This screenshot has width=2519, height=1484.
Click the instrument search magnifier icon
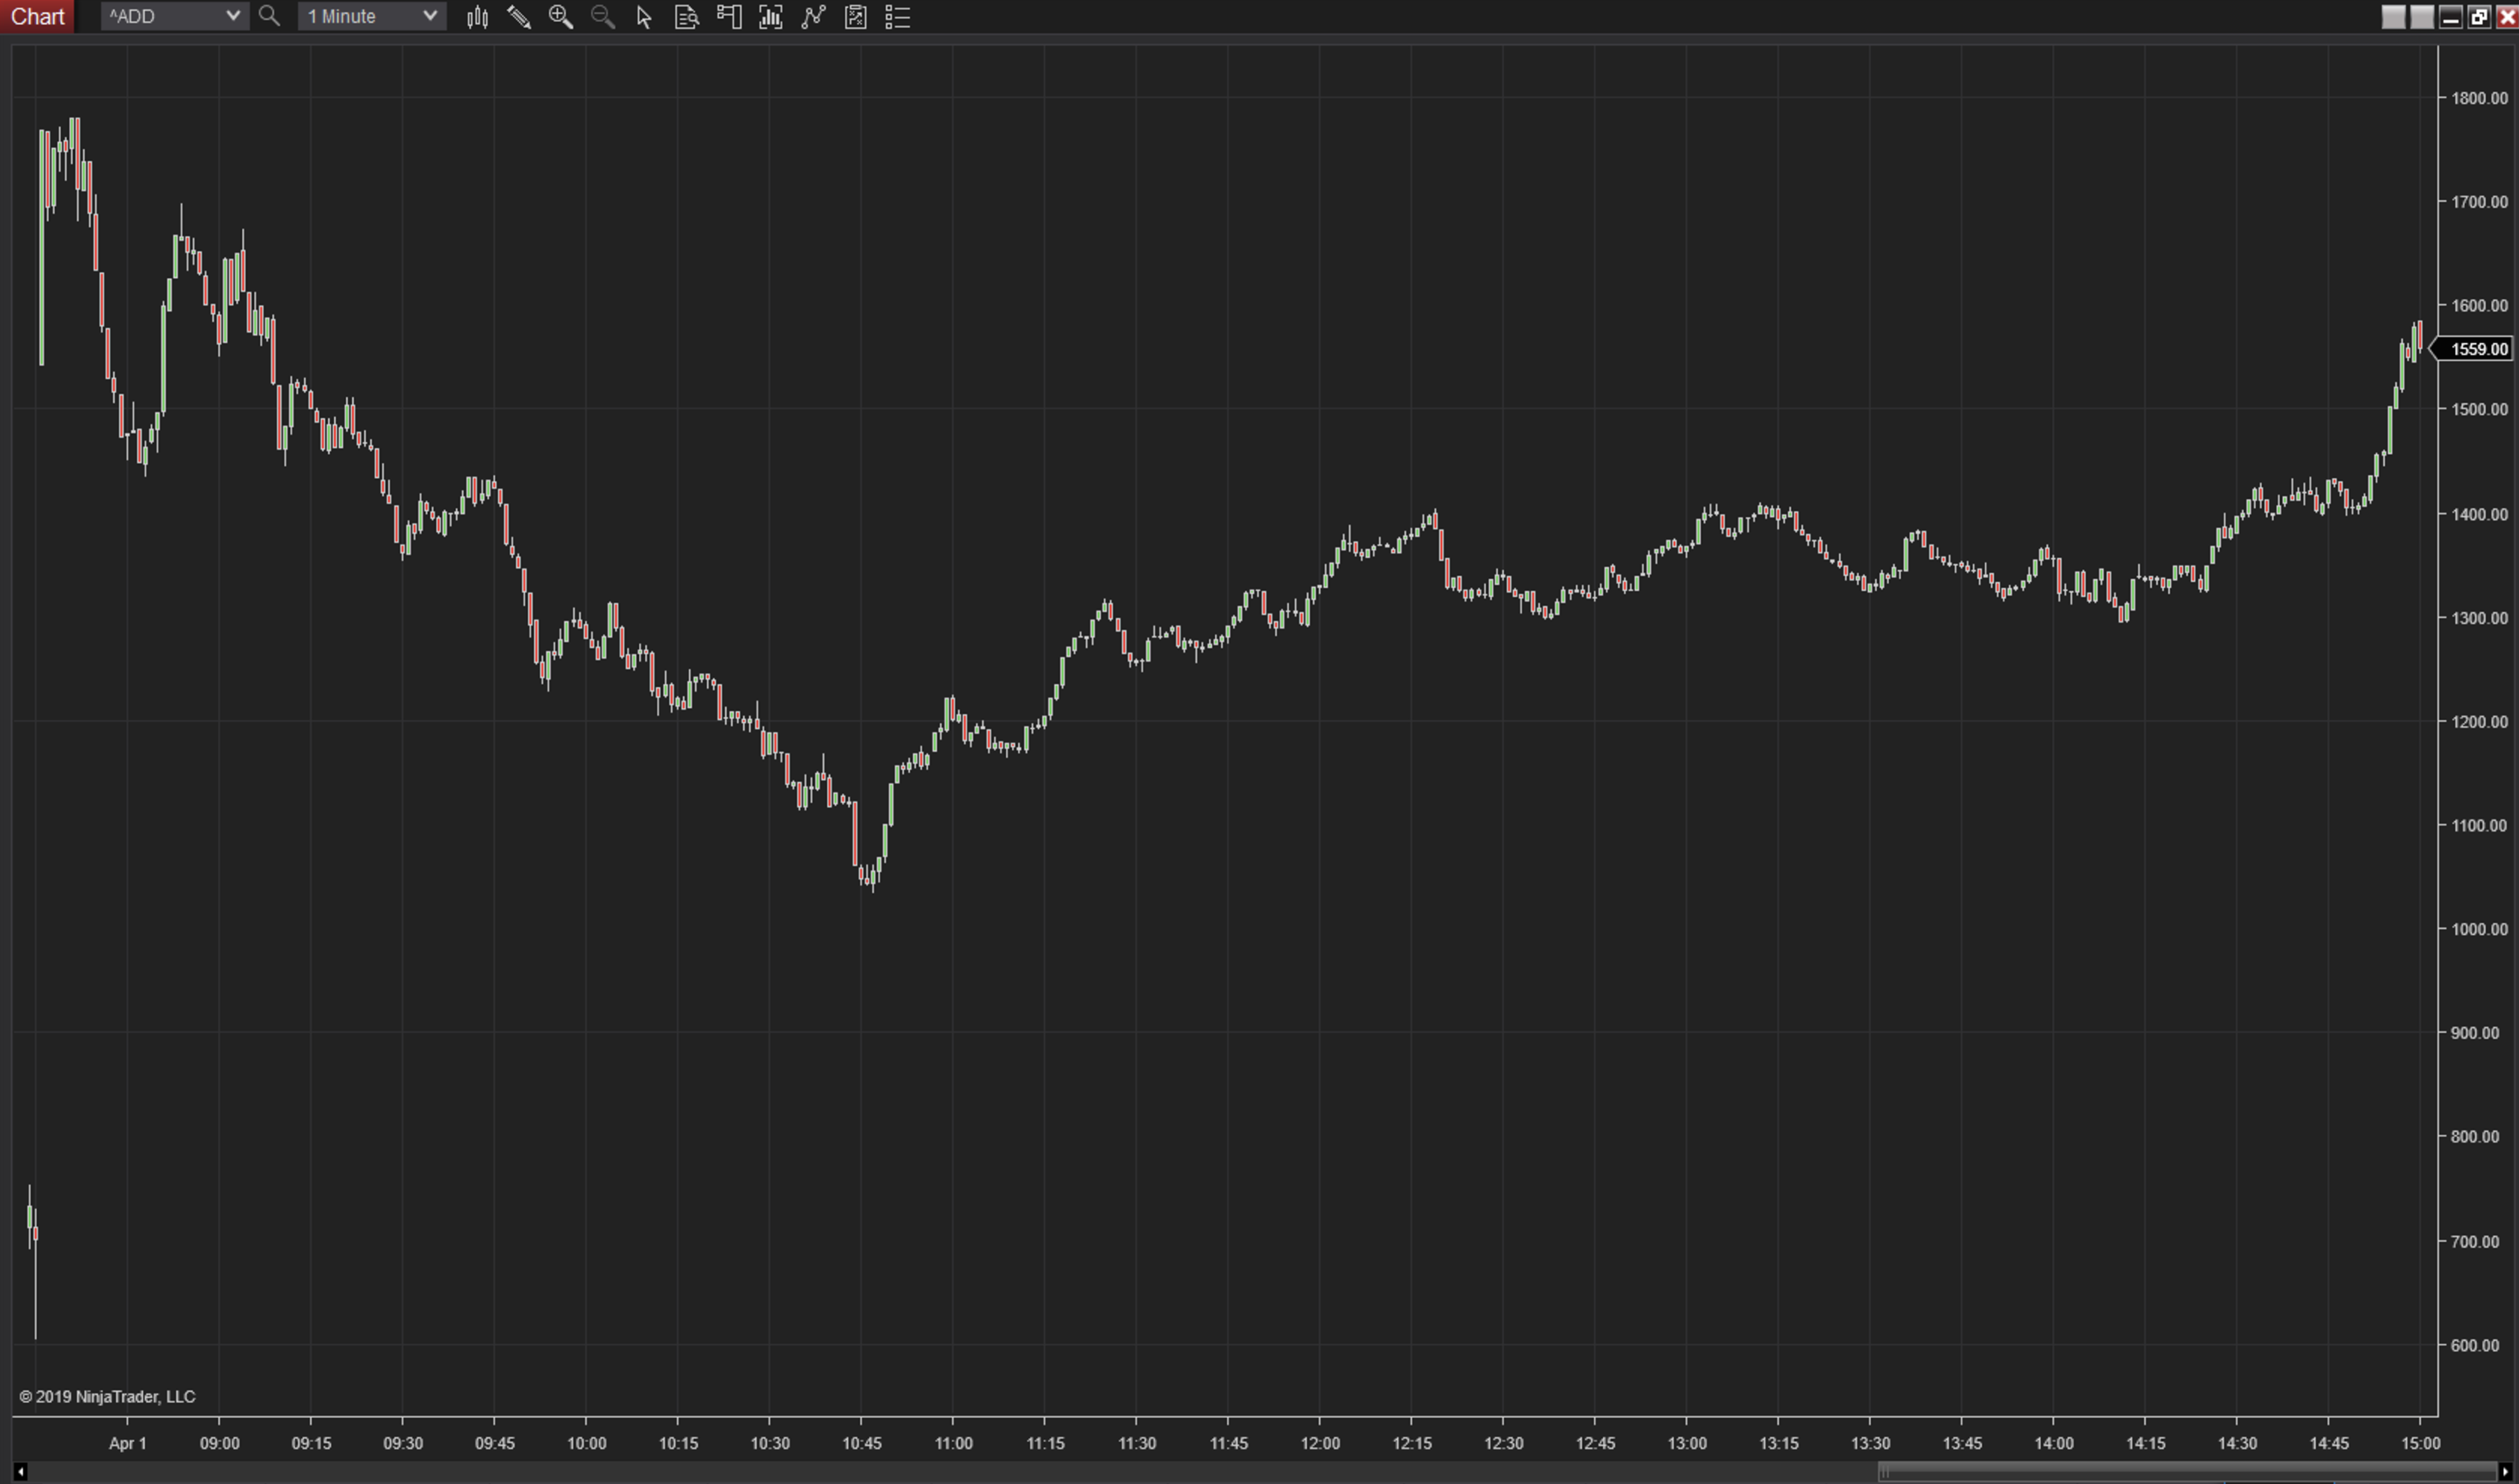pos(269,16)
